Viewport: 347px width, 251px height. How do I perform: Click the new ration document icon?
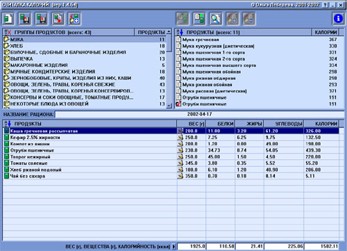coord(8,19)
